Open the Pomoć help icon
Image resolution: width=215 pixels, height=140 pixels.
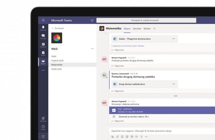(x=43, y=128)
